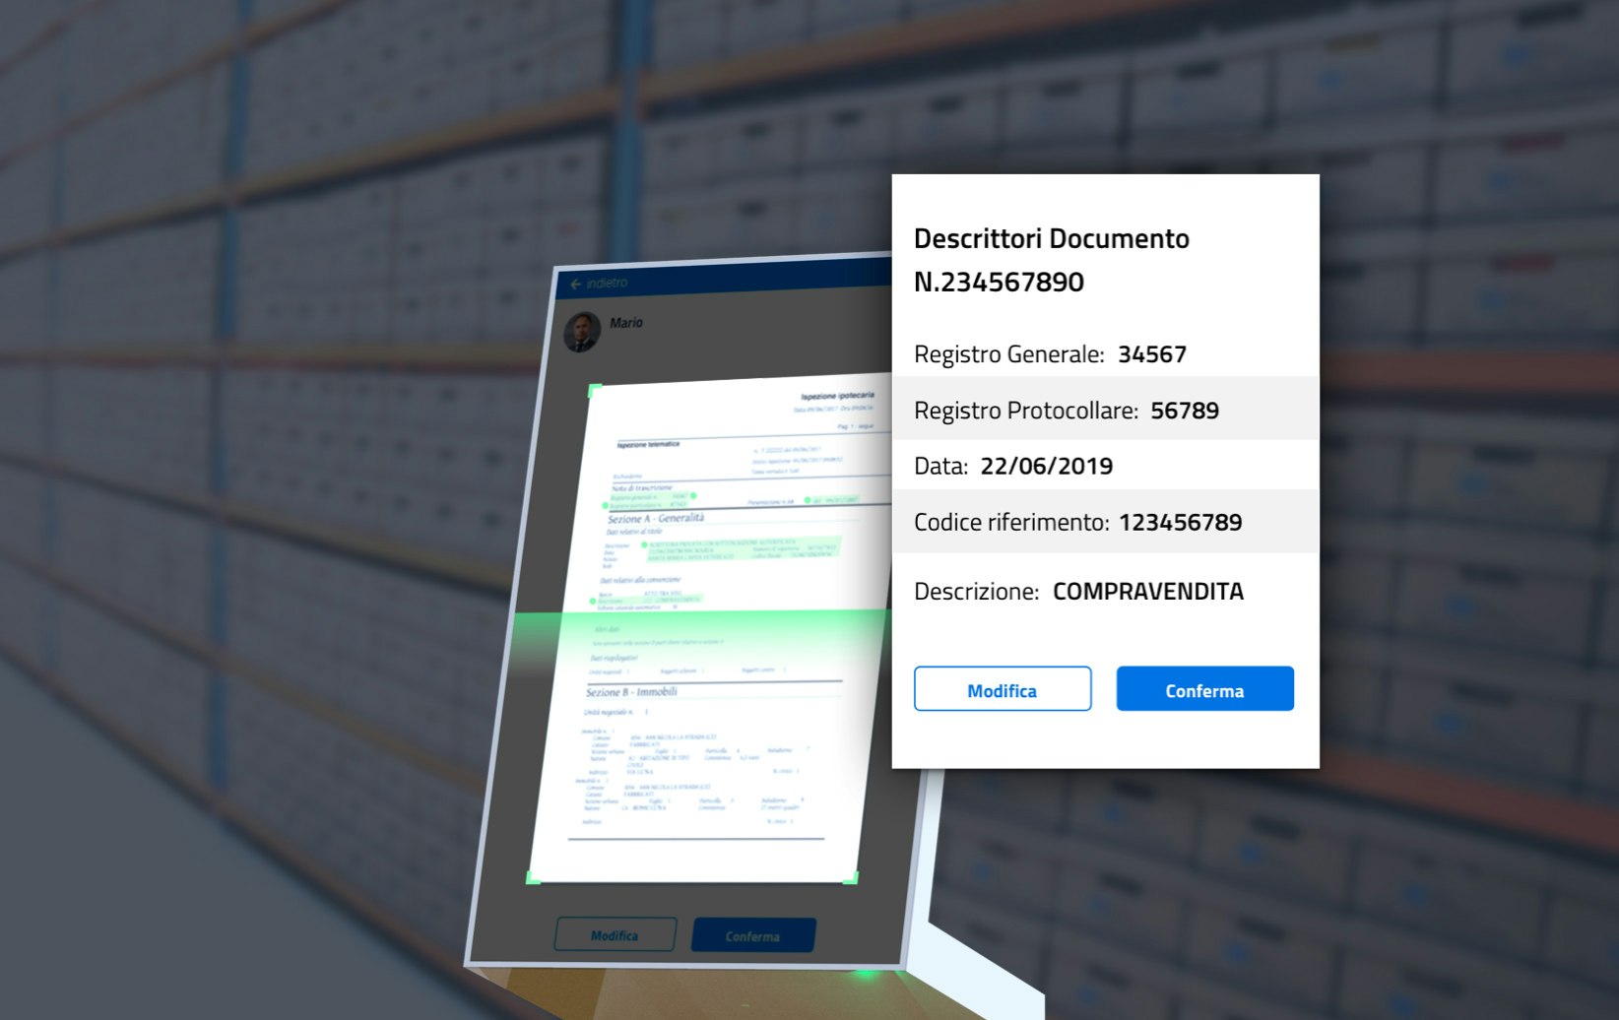The width and height of the screenshot is (1619, 1020).
Task: Select Registro Generale value 34567
Action: (1152, 354)
